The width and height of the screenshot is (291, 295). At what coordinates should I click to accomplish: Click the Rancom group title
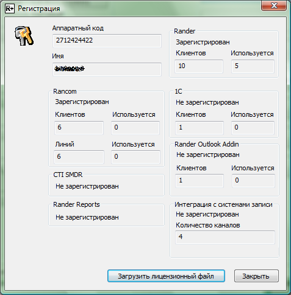coord(65,91)
